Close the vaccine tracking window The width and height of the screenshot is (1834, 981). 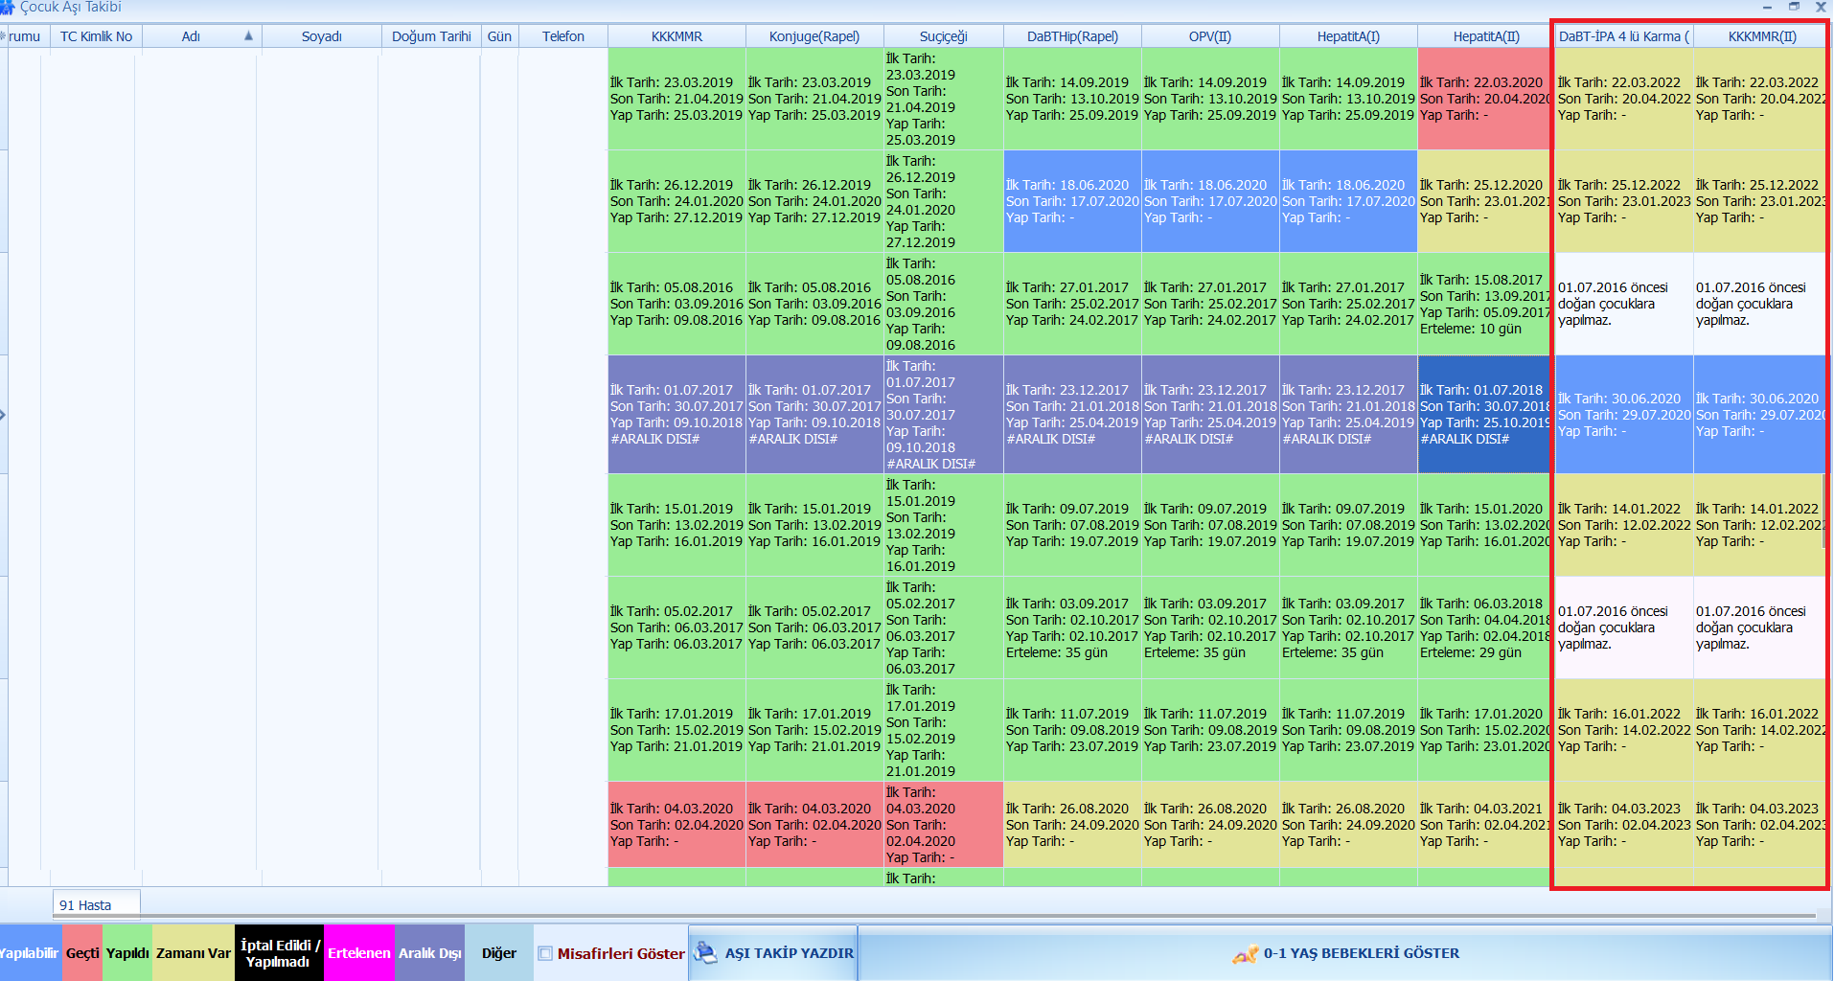tap(1821, 7)
